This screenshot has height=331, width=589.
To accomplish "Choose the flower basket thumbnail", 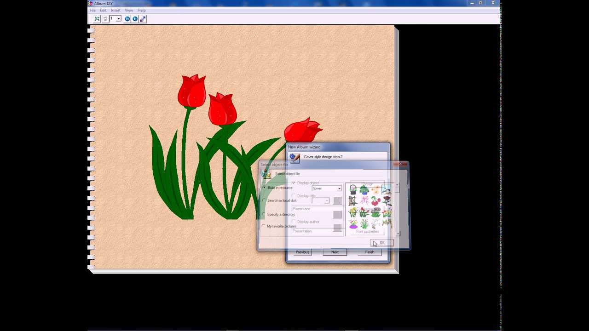I will [x=353, y=190].
